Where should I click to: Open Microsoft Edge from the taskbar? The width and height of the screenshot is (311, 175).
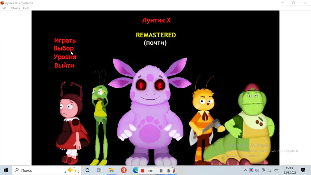135,170
